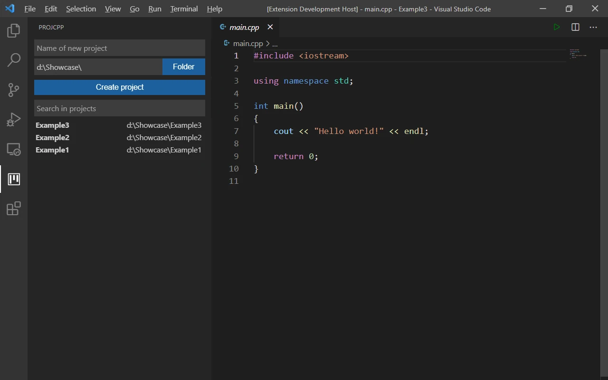The height and width of the screenshot is (380, 608).
Task: Open Source Control view in activity bar
Action: [x=14, y=90]
